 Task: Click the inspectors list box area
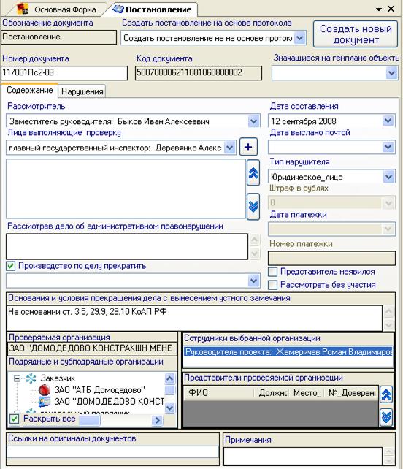pyautogui.click(x=126, y=188)
